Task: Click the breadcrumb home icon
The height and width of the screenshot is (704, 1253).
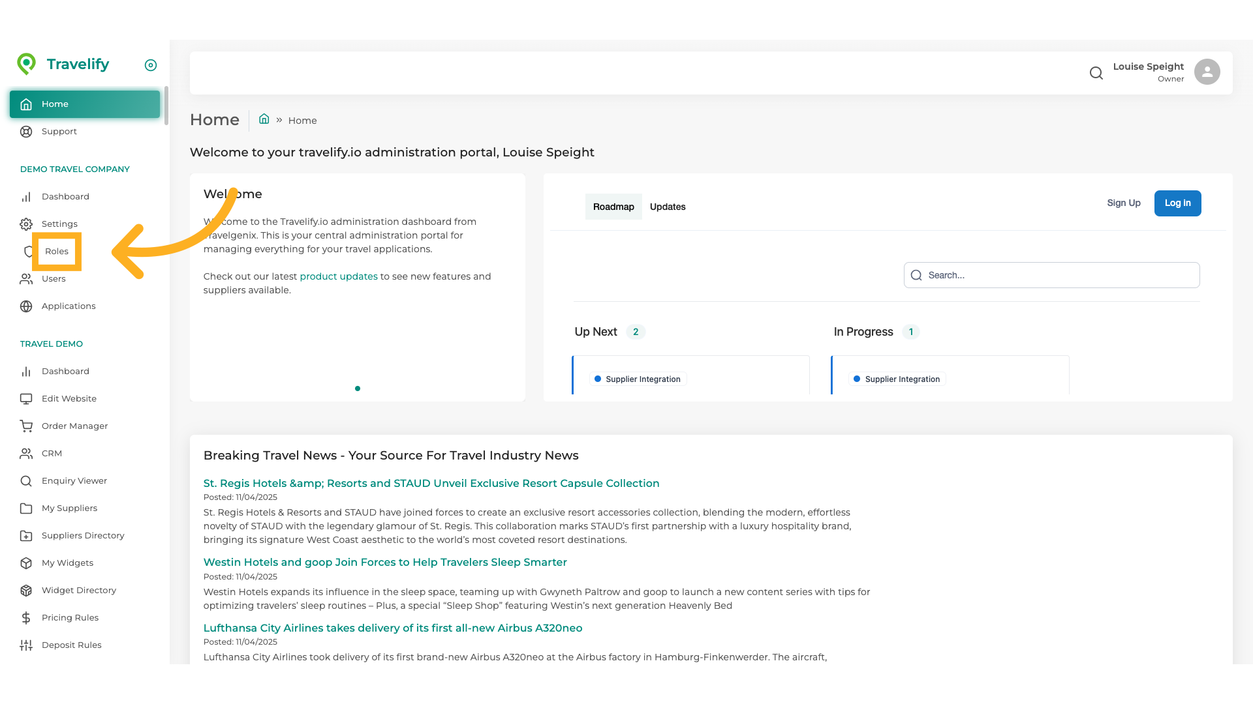Action: click(x=264, y=119)
